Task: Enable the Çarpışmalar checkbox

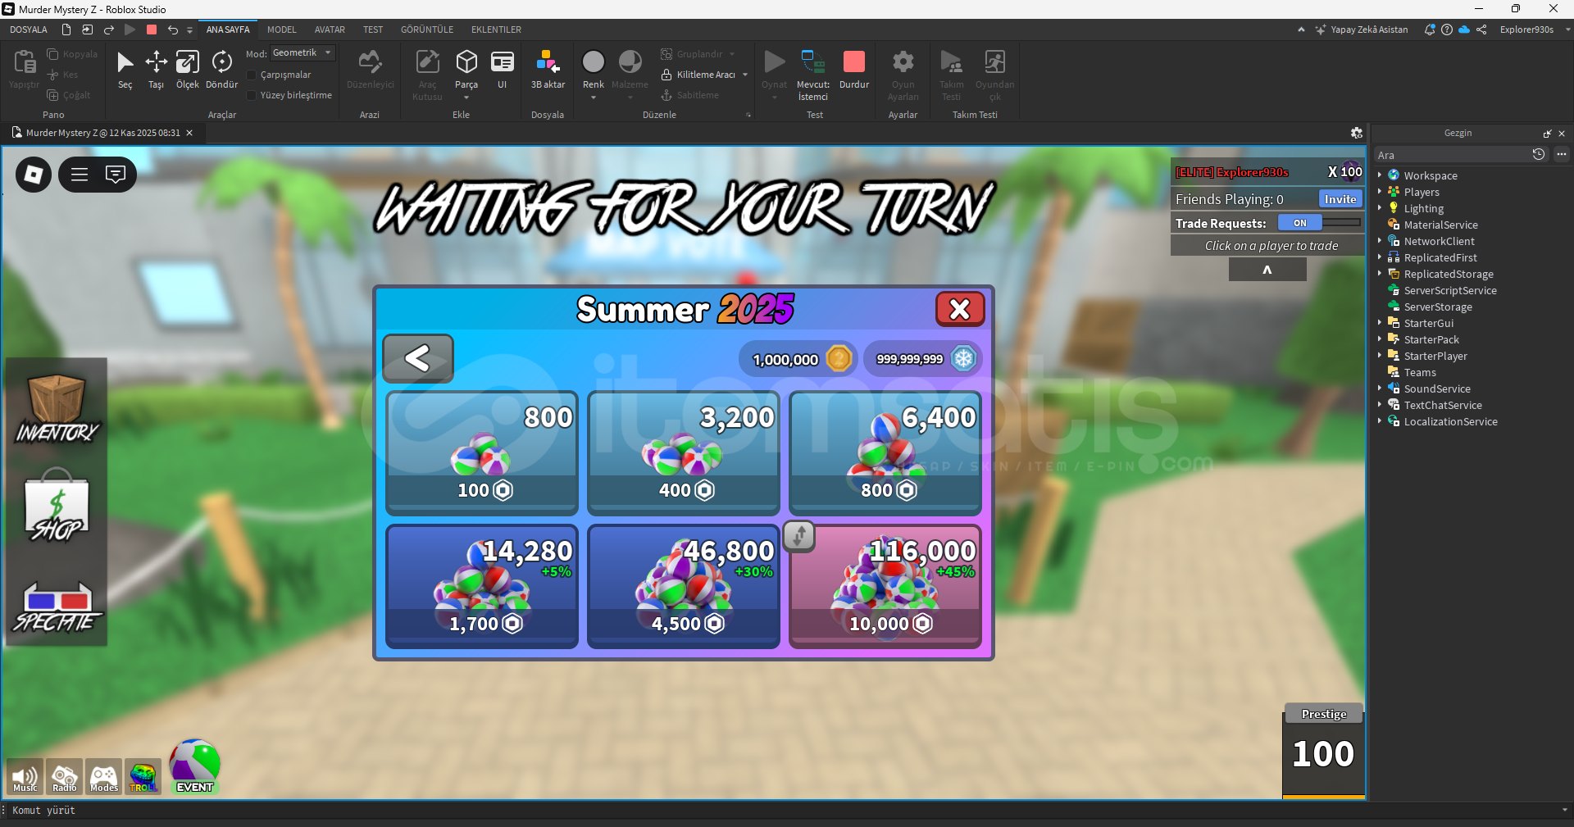Action: (252, 75)
